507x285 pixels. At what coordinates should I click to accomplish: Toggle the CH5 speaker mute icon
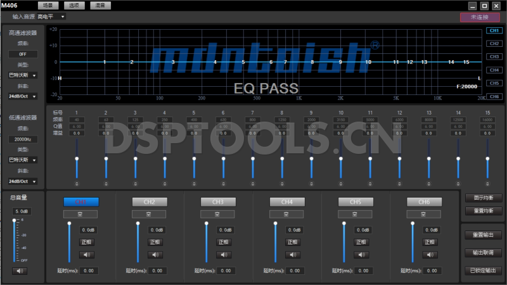tap(361, 254)
